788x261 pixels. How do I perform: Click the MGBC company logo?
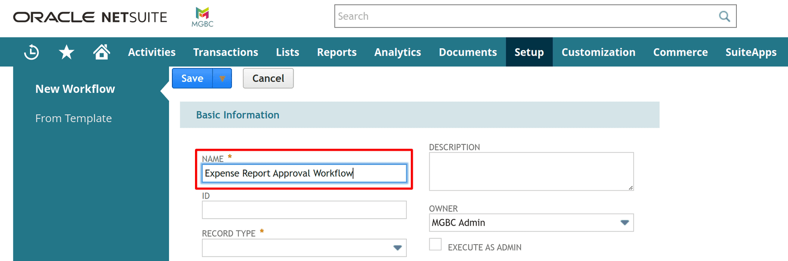coord(202,17)
